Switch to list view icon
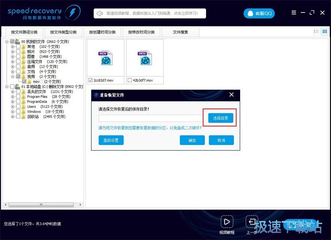Screen dimensions: 331x240 [x=316, y=32]
